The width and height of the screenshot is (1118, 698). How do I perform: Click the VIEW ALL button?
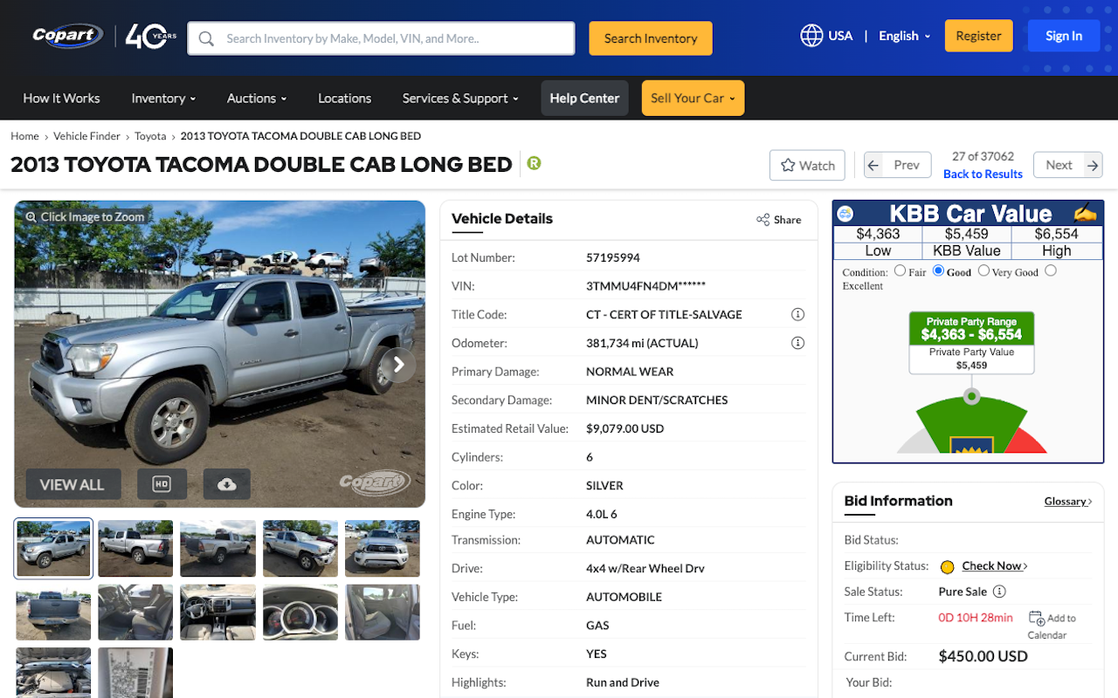click(72, 484)
